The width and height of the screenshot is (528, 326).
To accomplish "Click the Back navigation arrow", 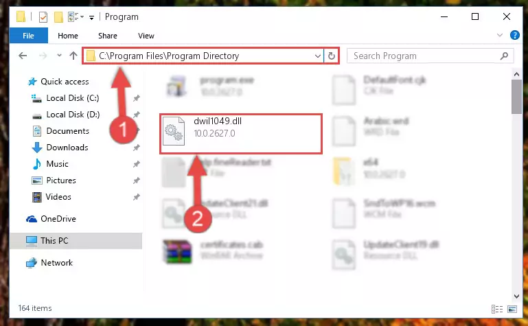I will [x=23, y=56].
